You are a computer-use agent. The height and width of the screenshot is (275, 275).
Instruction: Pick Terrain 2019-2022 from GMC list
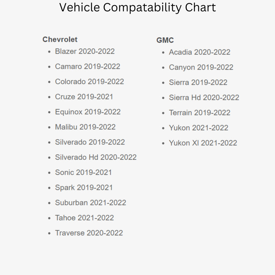pos(199,113)
